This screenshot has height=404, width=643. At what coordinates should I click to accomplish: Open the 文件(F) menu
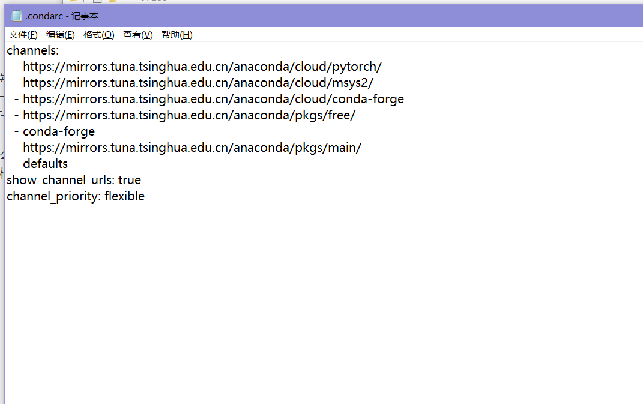pyautogui.click(x=22, y=34)
